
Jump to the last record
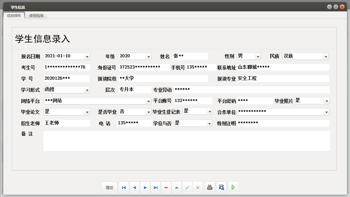[156, 187]
